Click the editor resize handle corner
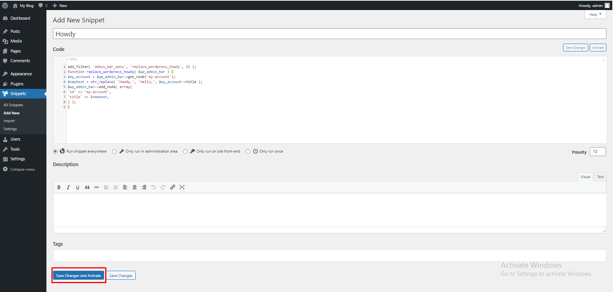Viewport: 613px width, 292px height. point(604,230)
